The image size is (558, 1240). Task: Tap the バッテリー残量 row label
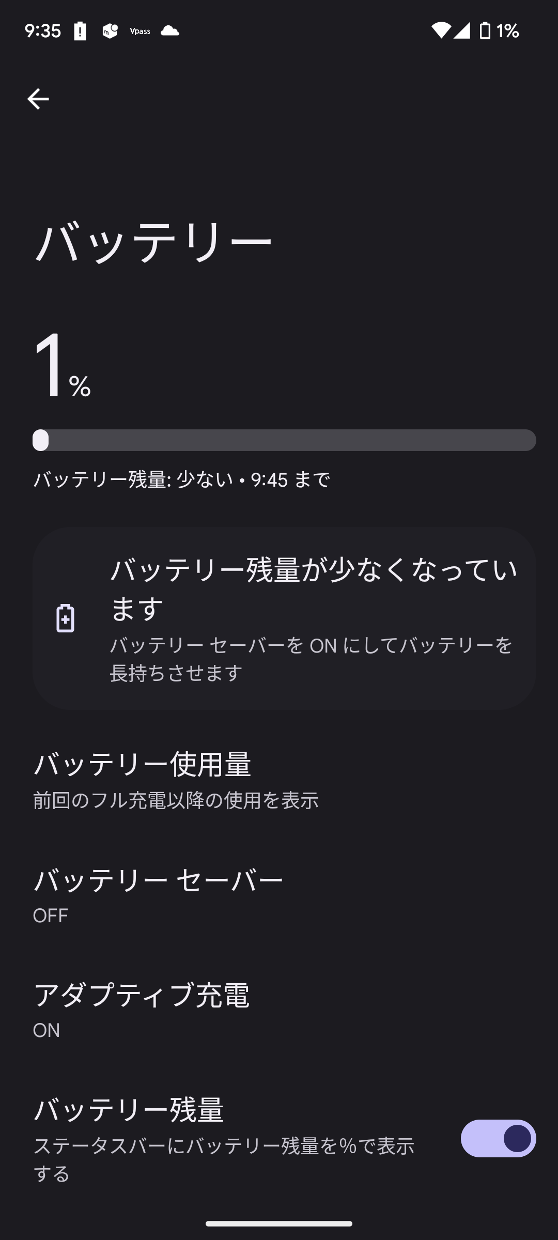pyautogui.click(x=129, y=1110)
